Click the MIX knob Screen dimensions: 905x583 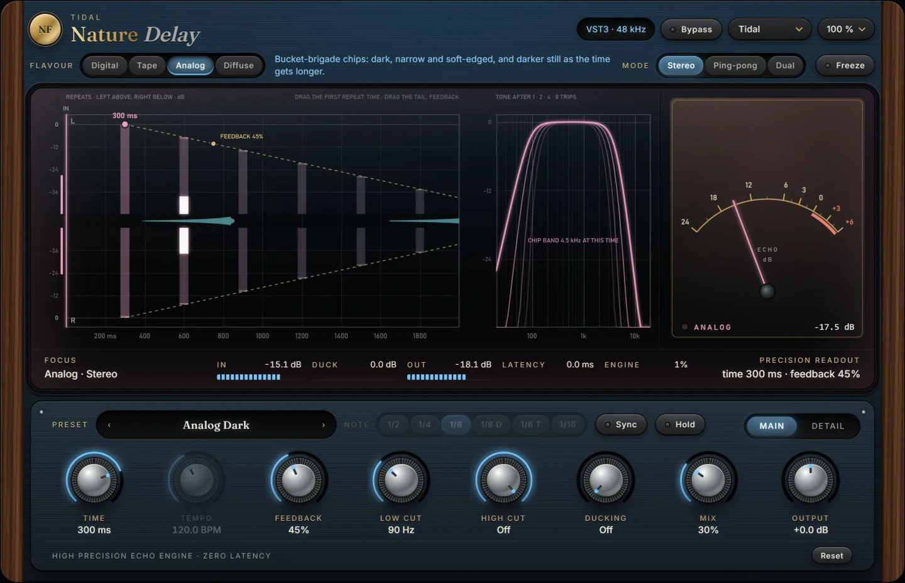coord(708,480)
